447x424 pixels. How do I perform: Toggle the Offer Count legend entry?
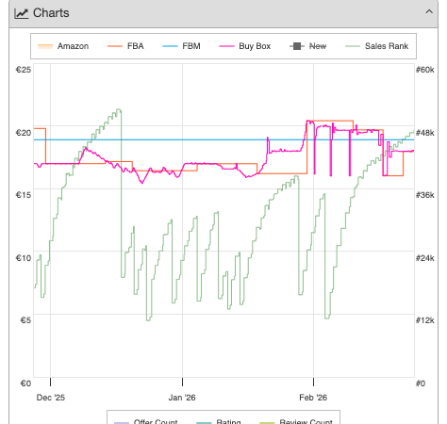point(146,421)
